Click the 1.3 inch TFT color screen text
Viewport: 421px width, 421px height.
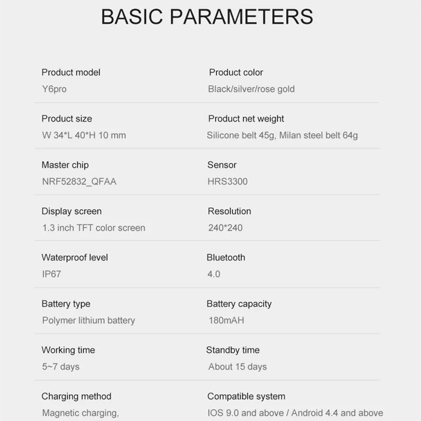click(94, 228)
